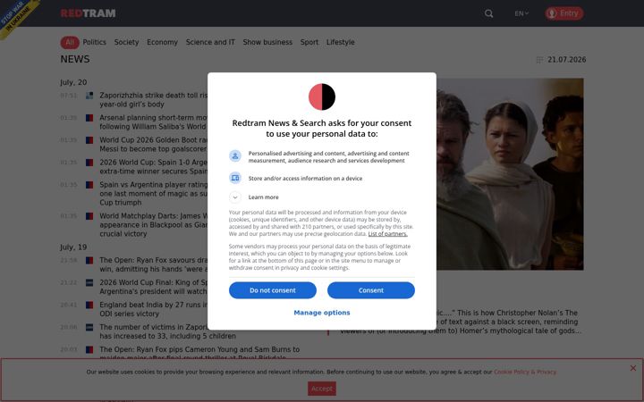This screenshot has height=402, width=644.
Task: Open the Arsenal short-term move article
Action: [154, 122]
